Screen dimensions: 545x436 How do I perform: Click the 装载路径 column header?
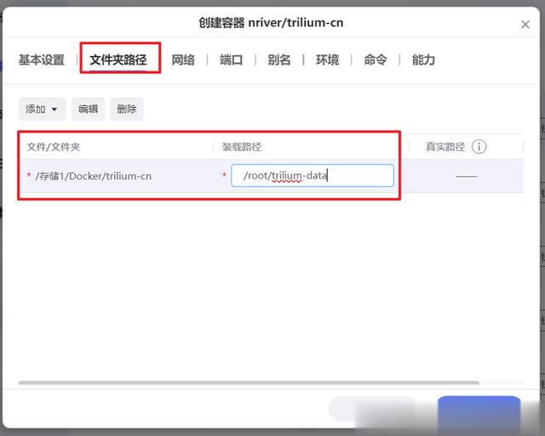(x=242, y=147)
